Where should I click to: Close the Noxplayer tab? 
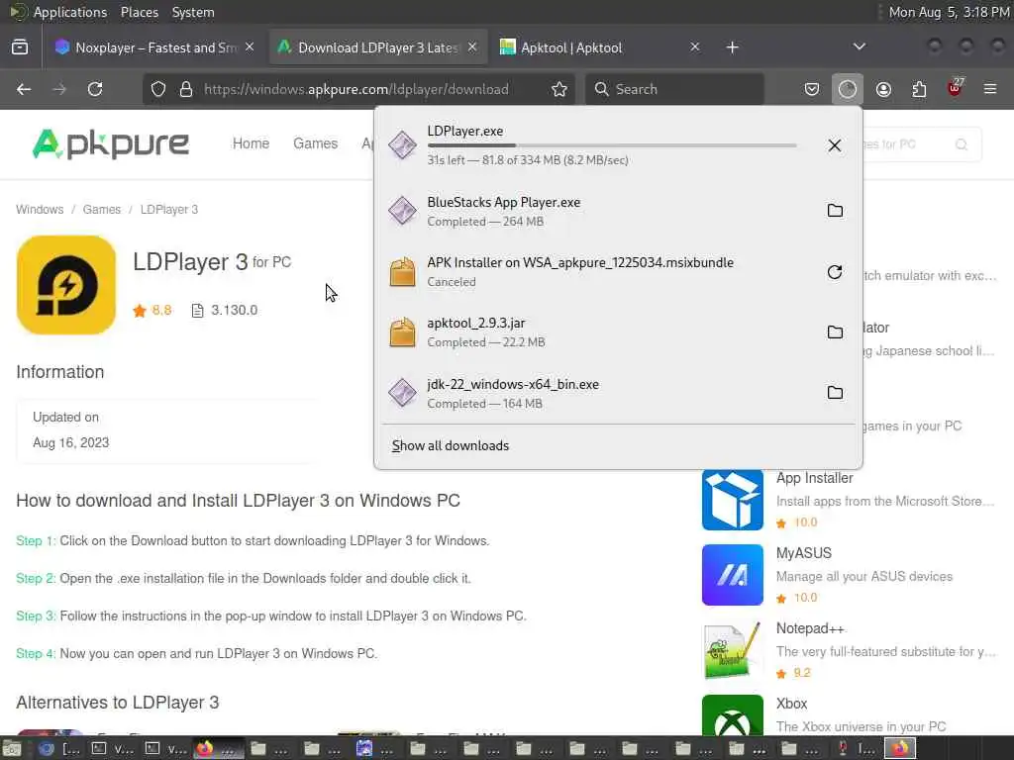tap(250, 47)
